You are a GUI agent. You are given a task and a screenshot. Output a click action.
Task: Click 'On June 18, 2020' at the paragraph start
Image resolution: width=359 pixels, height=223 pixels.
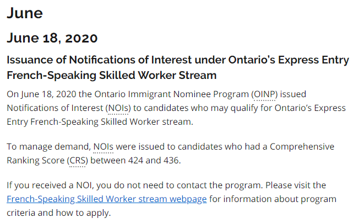tap(41, 94)
